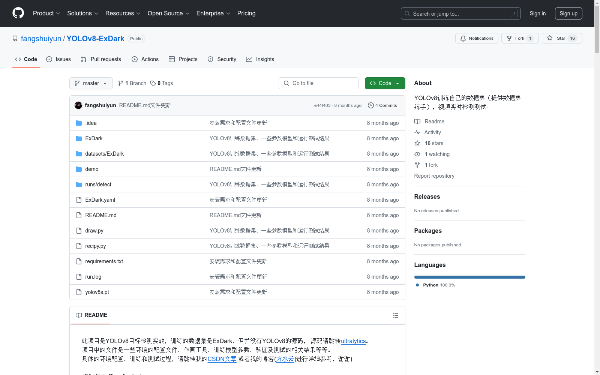Viewport: 600px width, 375px height.
Task: Click the Readme book icon in About
Action: pos(417,121)
